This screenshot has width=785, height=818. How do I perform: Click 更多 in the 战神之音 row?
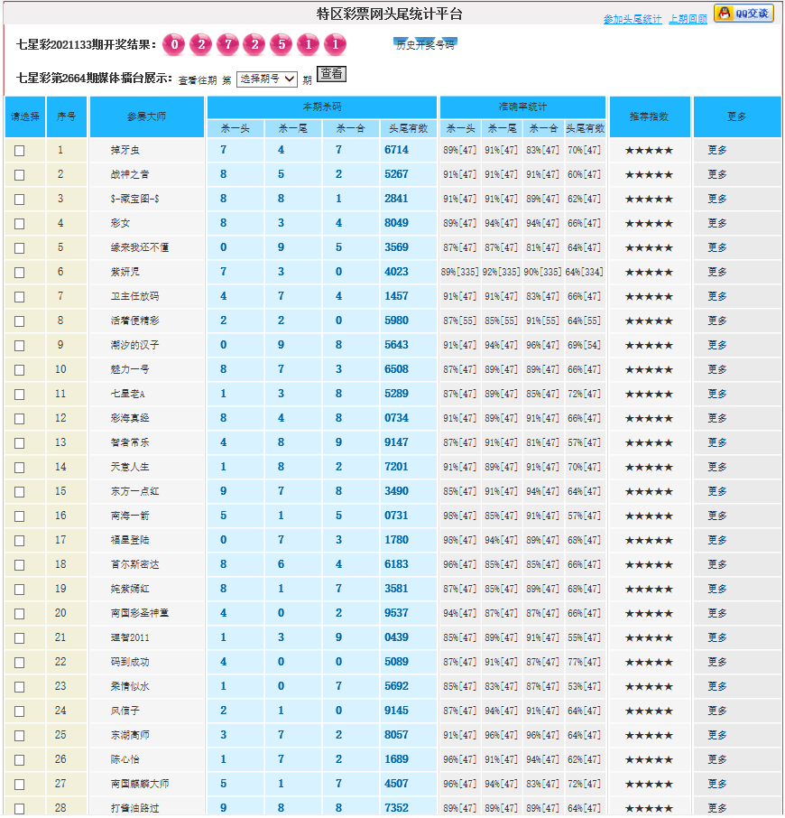pyautogui.click(x=717, y=174)
